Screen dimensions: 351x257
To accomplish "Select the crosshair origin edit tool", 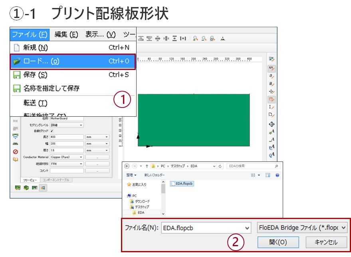I will 272,92.
